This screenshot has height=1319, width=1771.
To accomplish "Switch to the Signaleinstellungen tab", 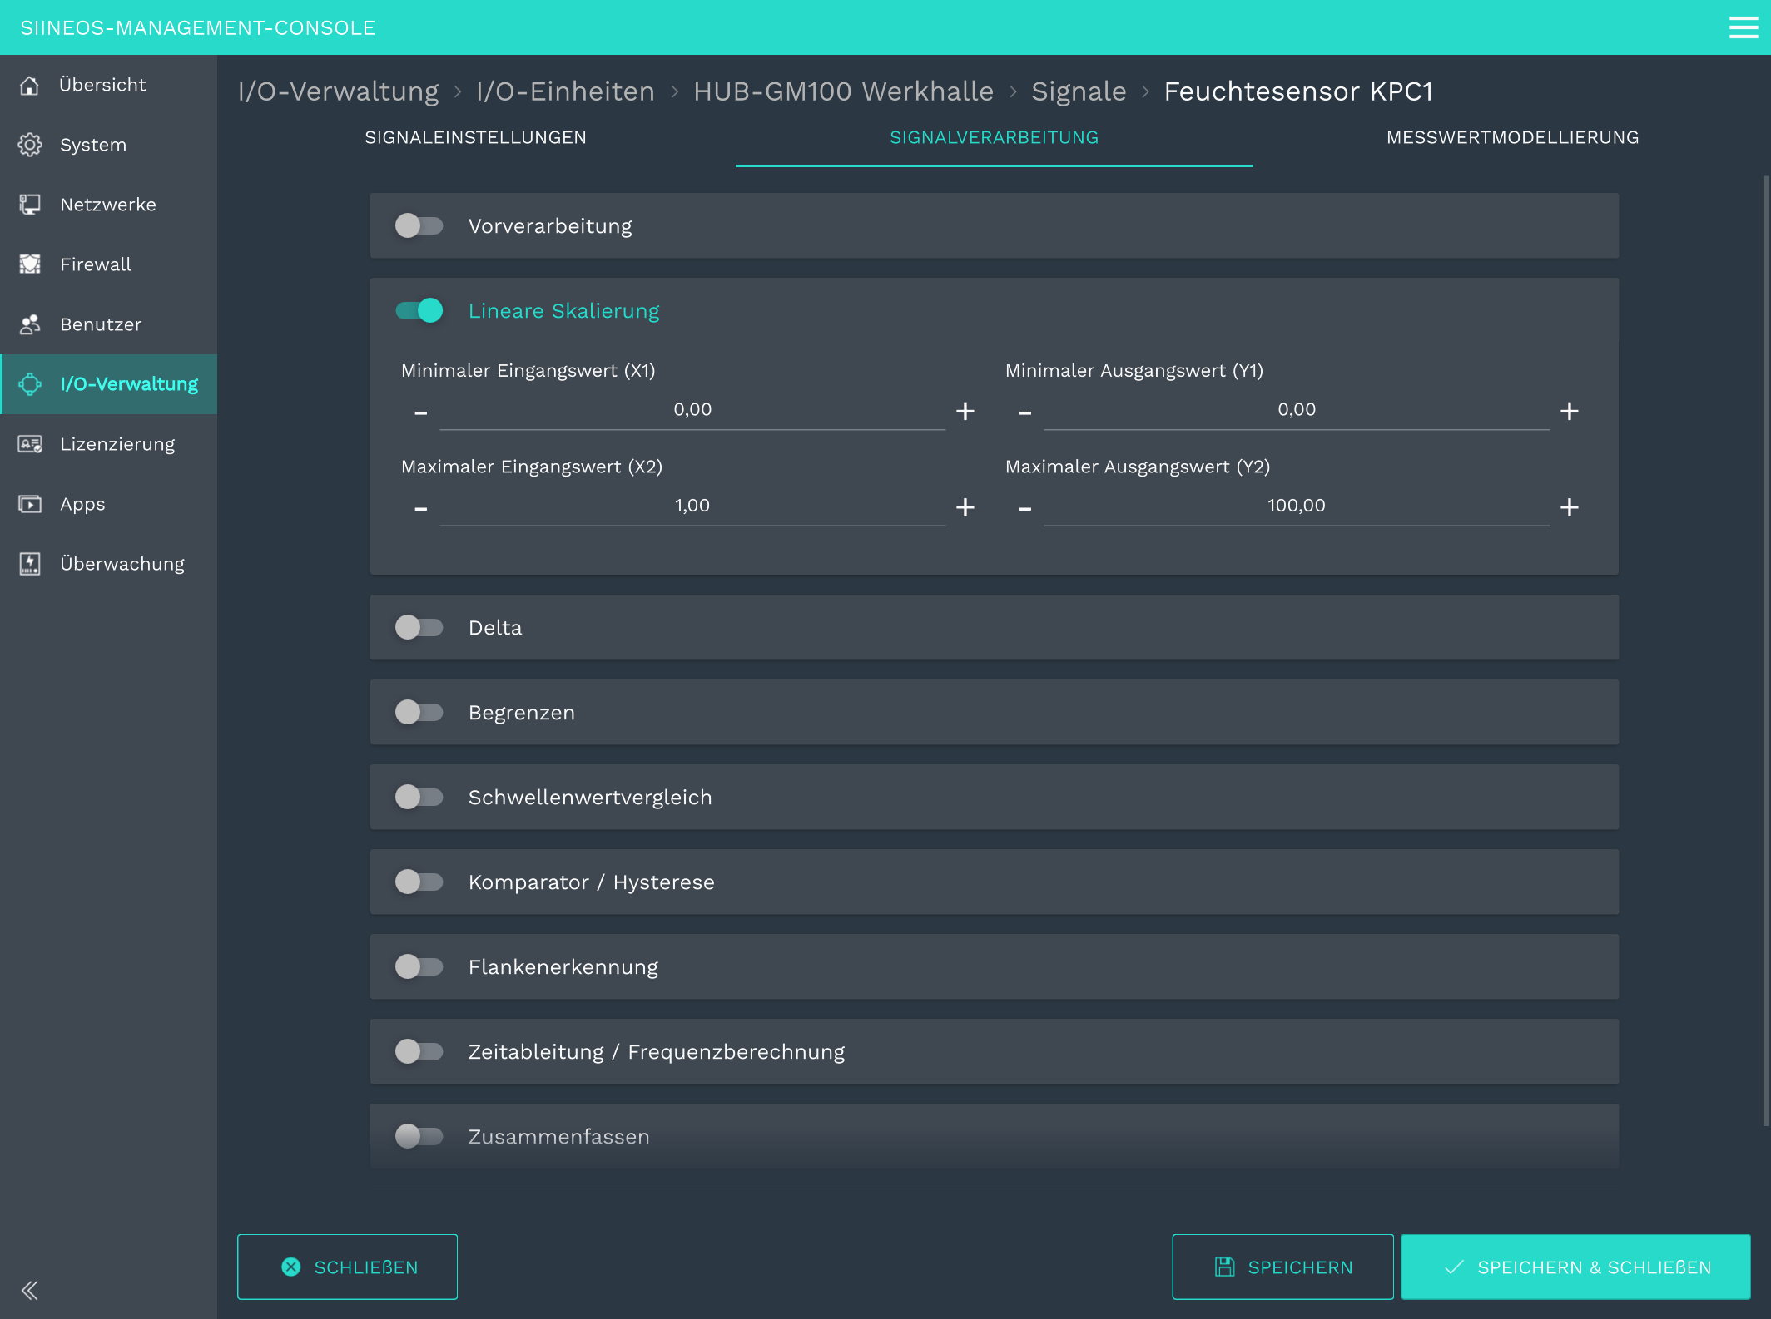I will [476, 137].
